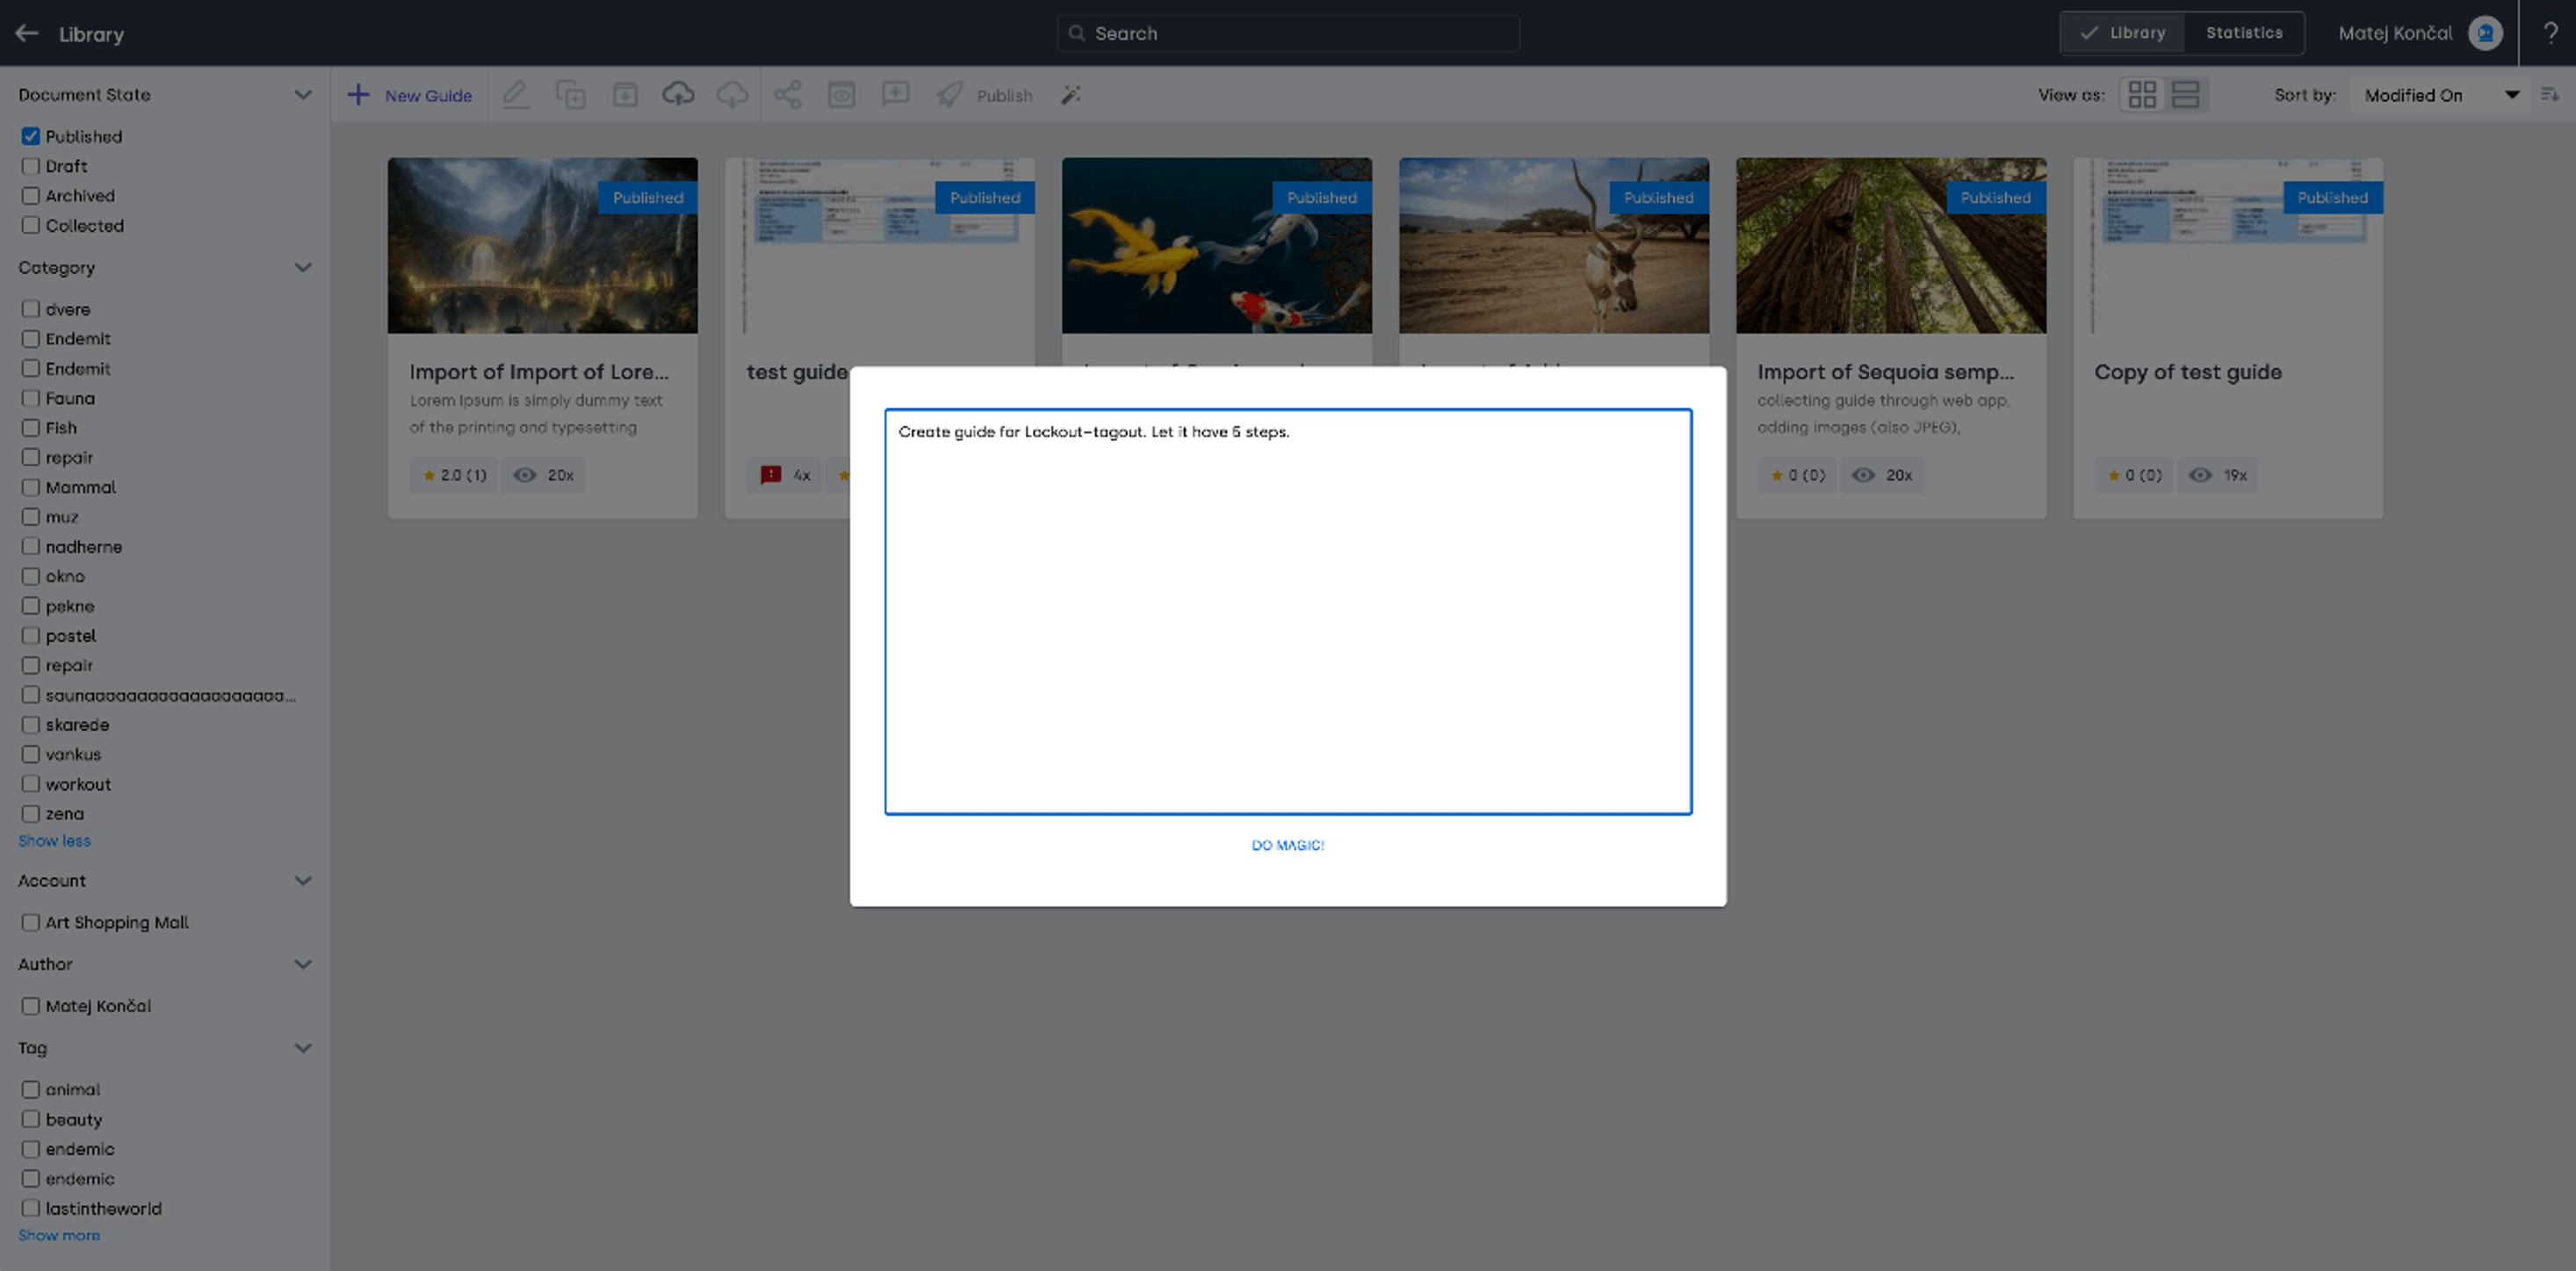Click the search magnifier icon
Image resolution: width=2576 pixels, height=1271 pixels.
pos(1077,33)
